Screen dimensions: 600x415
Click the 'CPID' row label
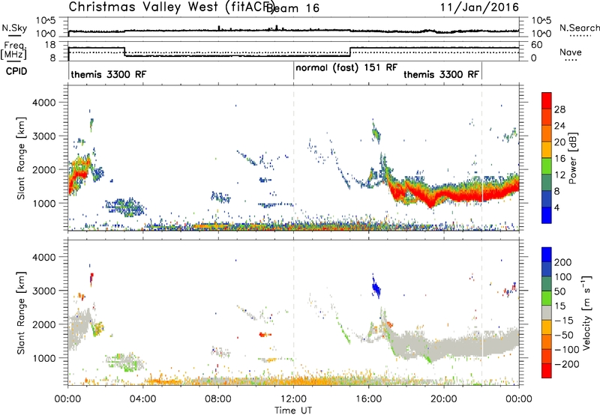16,71
